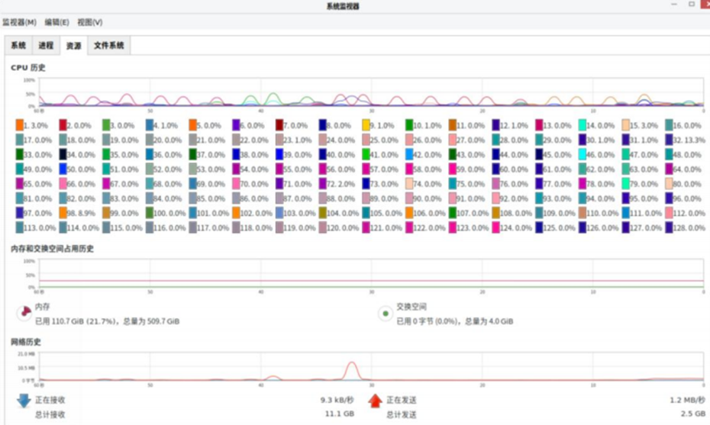
Task: Click the total received value 11.1 GB
Action: [x=340, y=414]
